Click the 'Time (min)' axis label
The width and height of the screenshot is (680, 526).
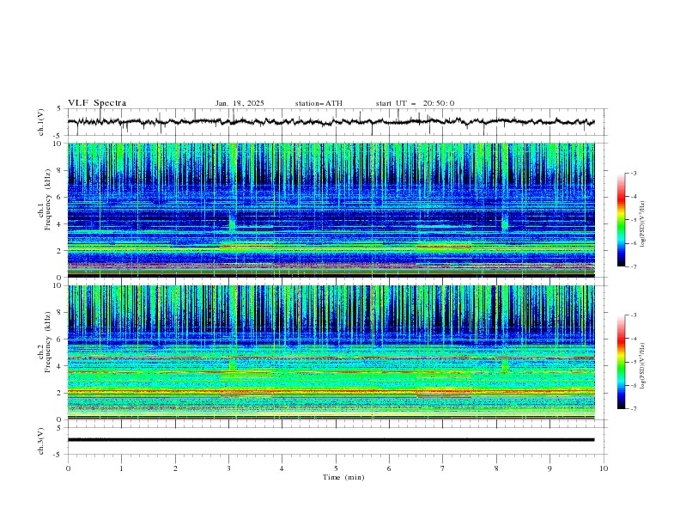343,477
